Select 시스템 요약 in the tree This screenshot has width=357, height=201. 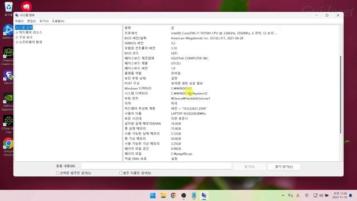click(24, 27)
